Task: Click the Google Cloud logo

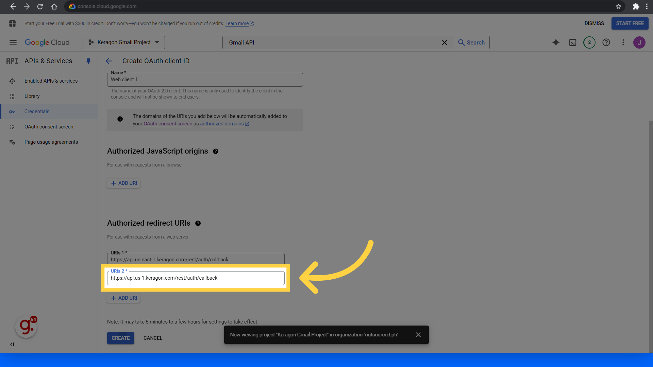Action: tap(47, 42)
